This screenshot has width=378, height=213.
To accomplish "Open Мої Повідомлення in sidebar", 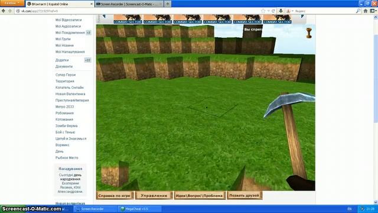I will [70, 33].
